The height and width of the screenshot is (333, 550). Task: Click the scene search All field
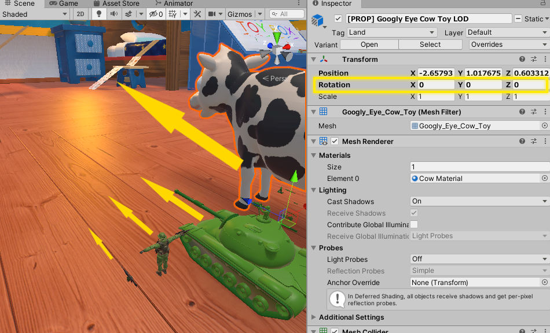(287, 14)
